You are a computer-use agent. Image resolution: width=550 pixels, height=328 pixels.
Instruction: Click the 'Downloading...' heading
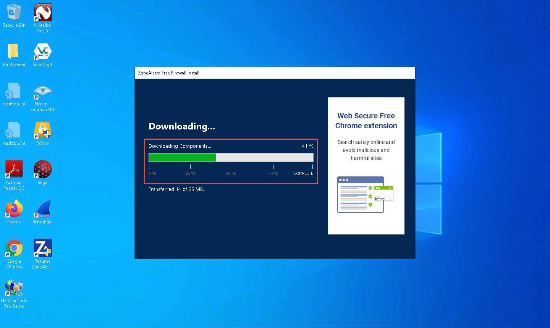pos(182,126)
